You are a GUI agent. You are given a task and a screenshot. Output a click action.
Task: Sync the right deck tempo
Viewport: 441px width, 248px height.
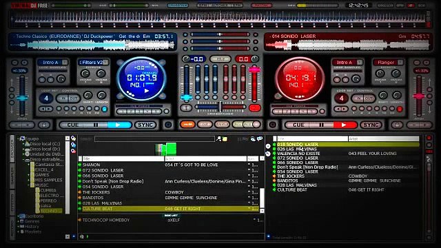click(x=371, y=125)
